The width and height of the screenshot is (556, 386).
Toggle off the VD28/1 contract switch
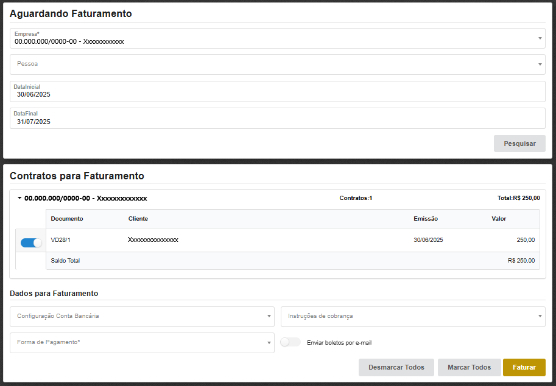click(x=31, y=243)
